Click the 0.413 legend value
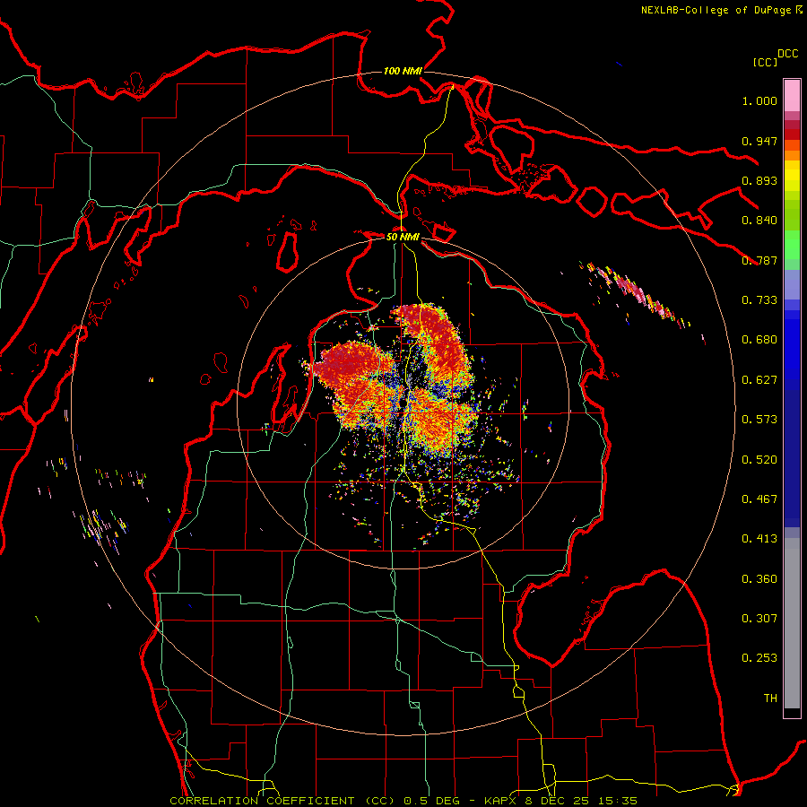 point(759,539)
